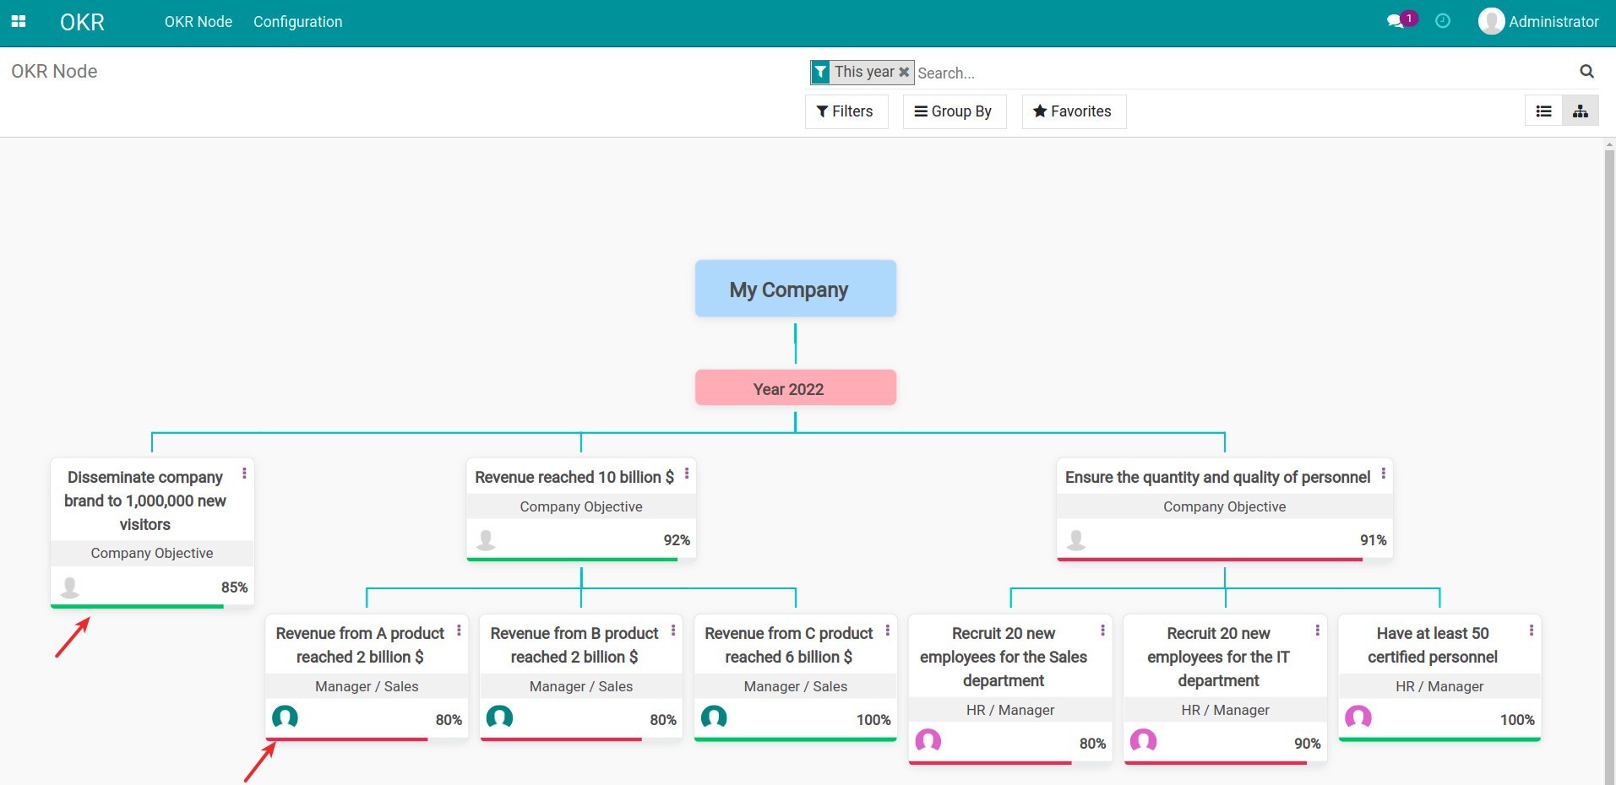Open the OKR Node menu

tap(198, 21)
